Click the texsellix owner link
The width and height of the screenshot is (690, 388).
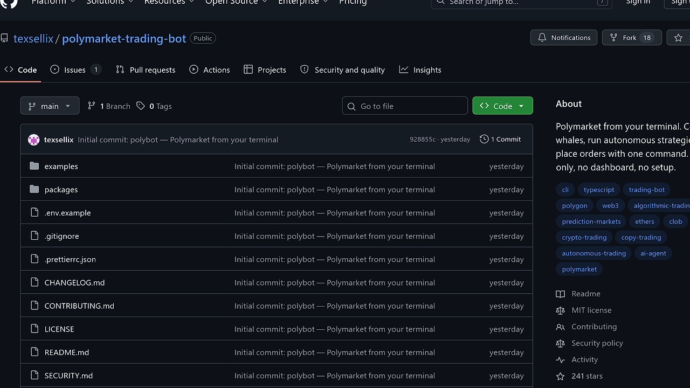coord(33,38)
